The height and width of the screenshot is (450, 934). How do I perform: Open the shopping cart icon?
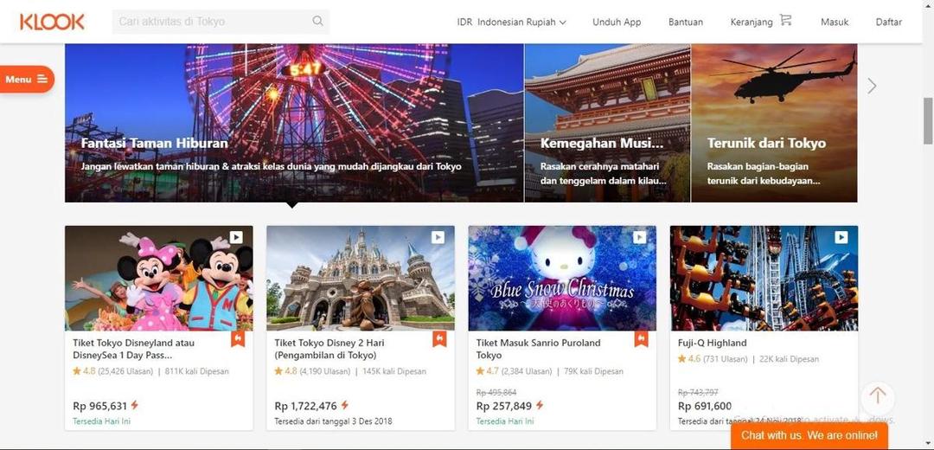click(785, 21)
